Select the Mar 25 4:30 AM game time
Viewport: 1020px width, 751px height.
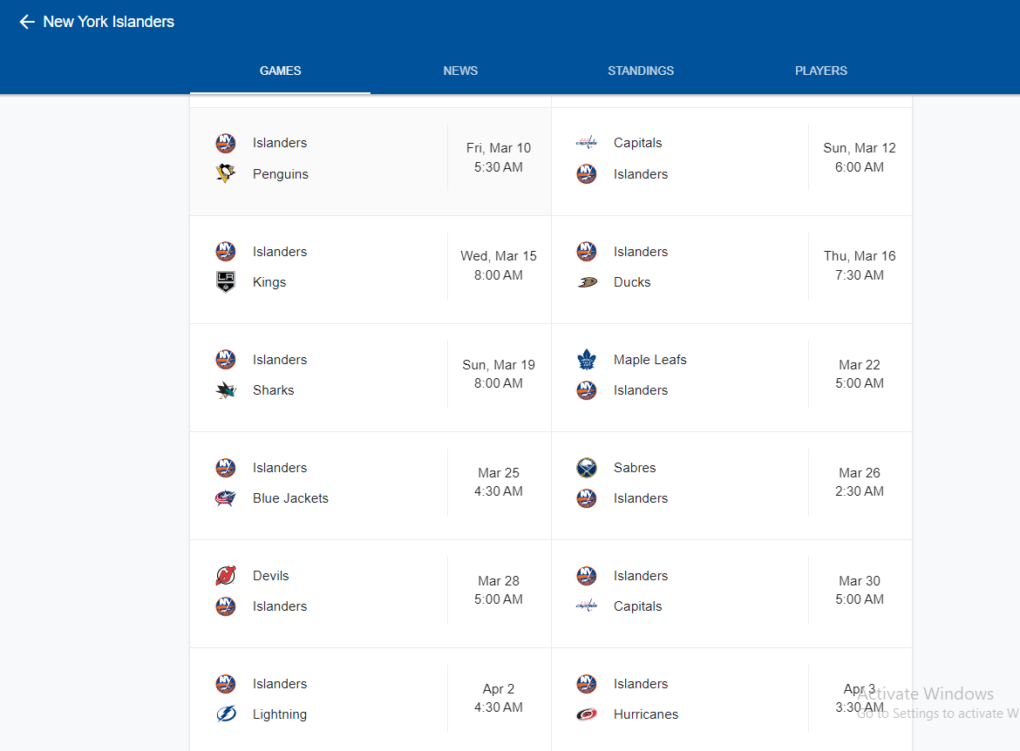[x=499, y=482]
